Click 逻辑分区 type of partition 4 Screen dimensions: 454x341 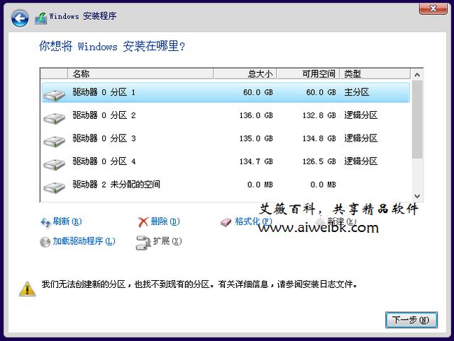click(361, 161)
